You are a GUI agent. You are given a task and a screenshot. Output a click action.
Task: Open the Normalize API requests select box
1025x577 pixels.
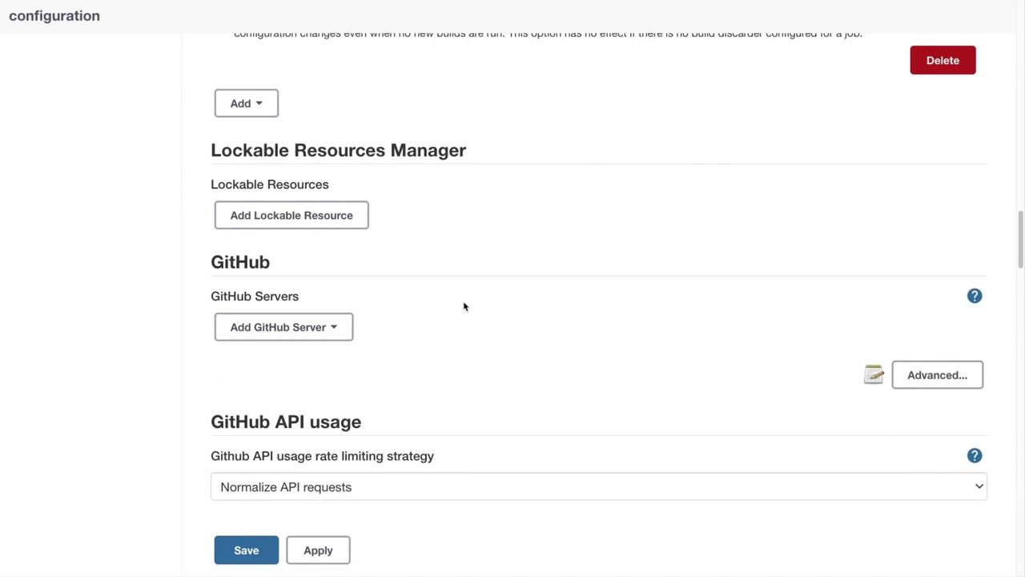click(598, 487)
